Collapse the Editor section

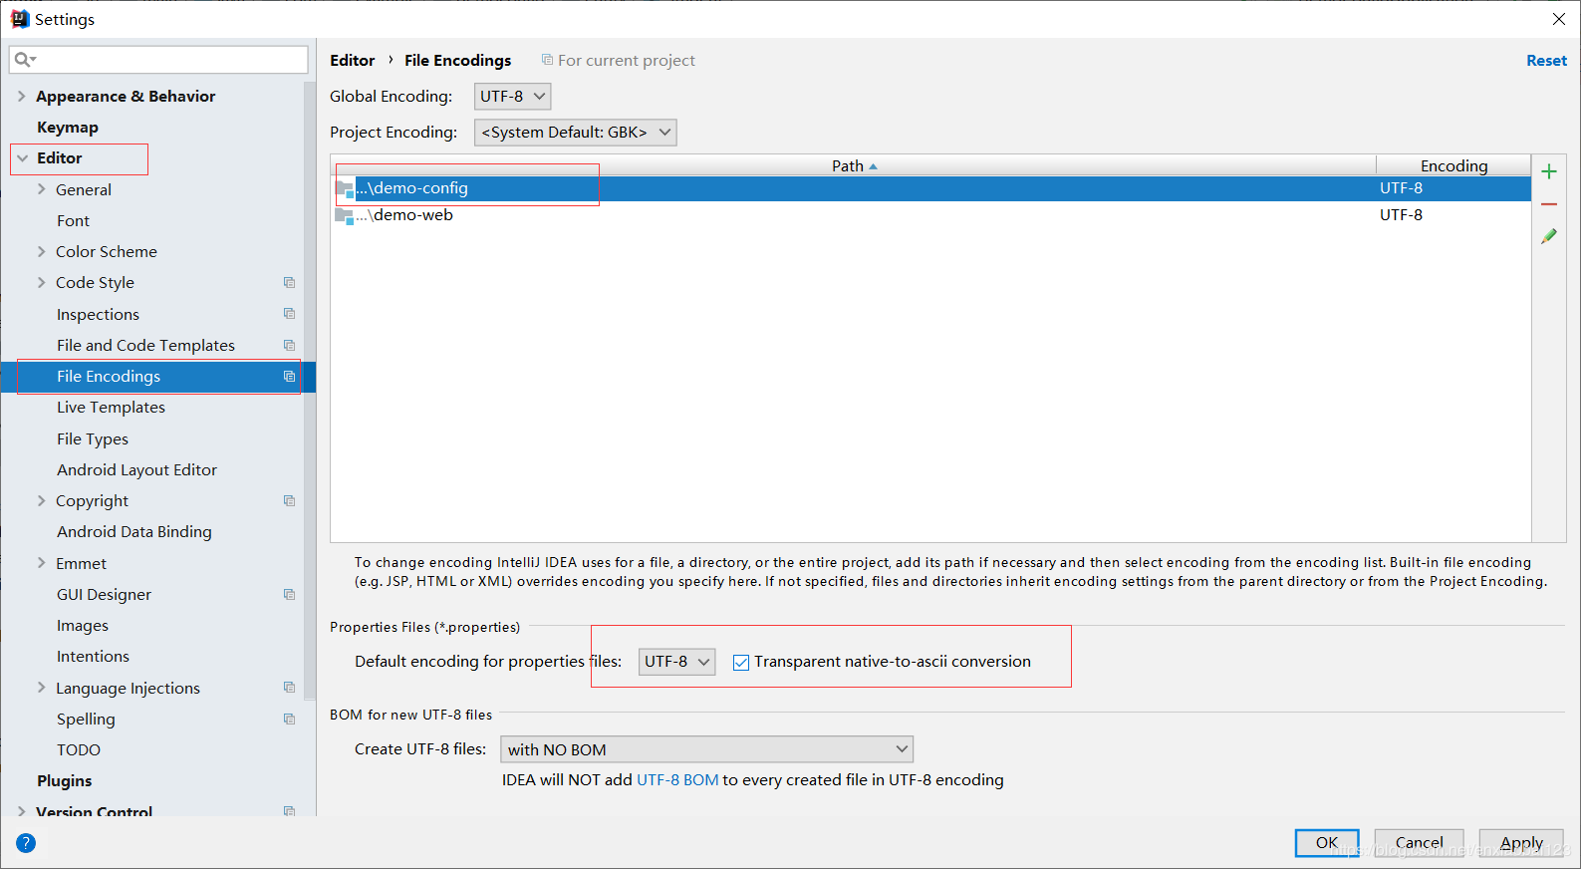pos(22,158)
